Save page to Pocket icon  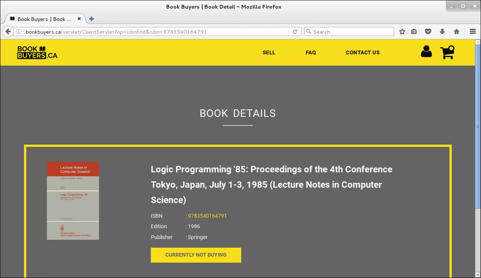tap(428, 32)
